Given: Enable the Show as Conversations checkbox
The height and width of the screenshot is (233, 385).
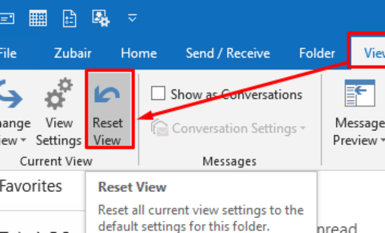Looking at the screenshot, I should tap(158, 94).
